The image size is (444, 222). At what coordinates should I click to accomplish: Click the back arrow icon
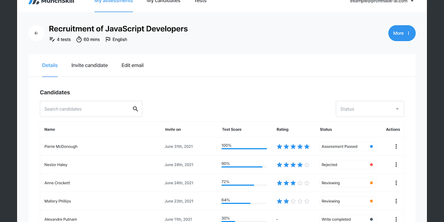coord(36,33)
